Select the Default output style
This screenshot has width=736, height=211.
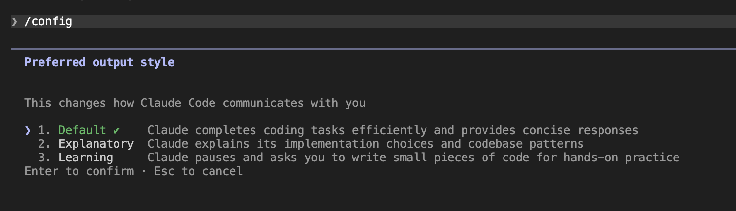tap(82, 130)
